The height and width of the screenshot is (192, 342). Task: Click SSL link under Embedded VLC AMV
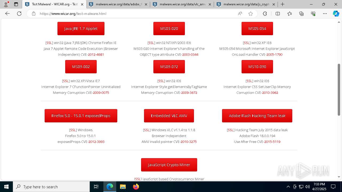(147, 130)
